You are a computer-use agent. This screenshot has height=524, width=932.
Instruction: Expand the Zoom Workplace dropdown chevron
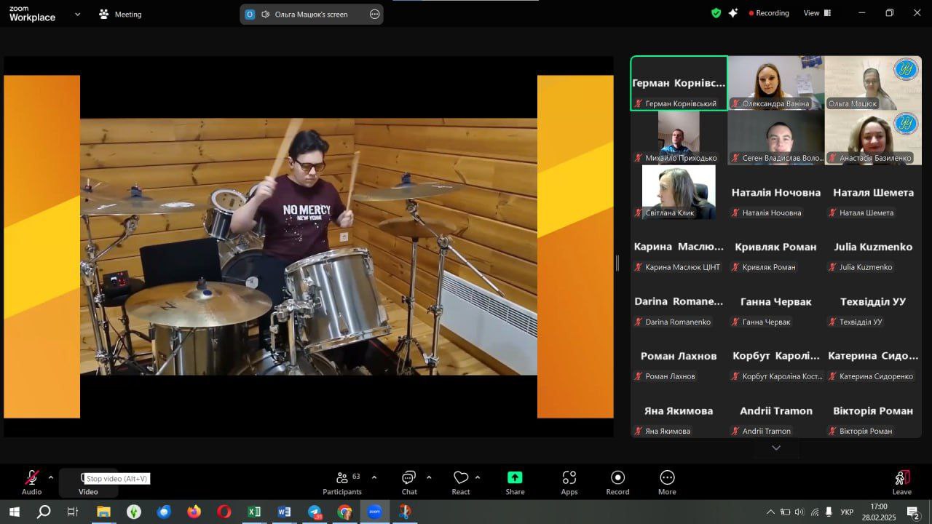[x=78, y=14]
